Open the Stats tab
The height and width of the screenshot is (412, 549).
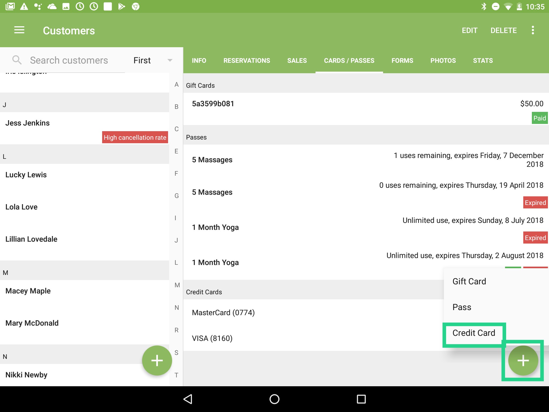click(x=483, y=61)
